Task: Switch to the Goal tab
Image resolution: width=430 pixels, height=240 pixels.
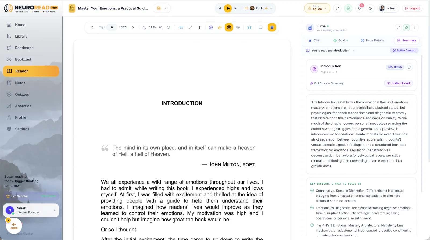Action: pyautogui.click(x=341, y=40)
